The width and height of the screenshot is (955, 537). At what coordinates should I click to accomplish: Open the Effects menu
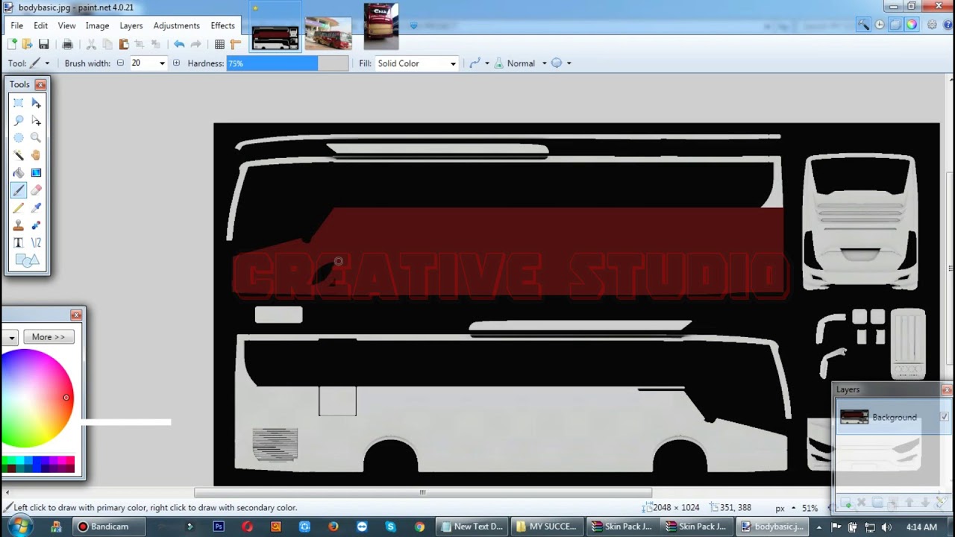pyautogui.click(x=222, y=25)
